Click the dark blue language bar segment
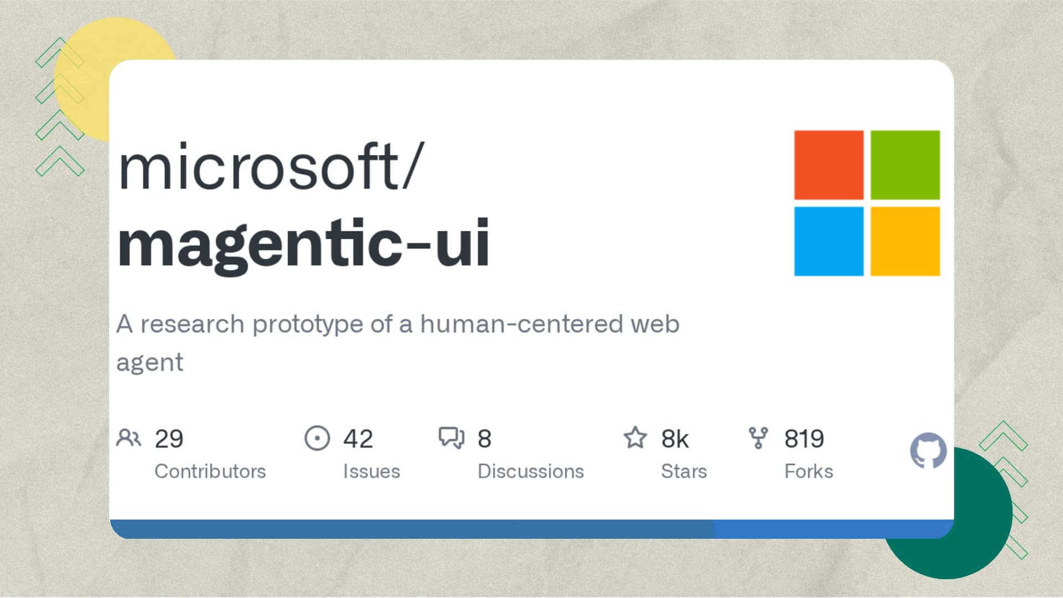 tap(412, 529)
